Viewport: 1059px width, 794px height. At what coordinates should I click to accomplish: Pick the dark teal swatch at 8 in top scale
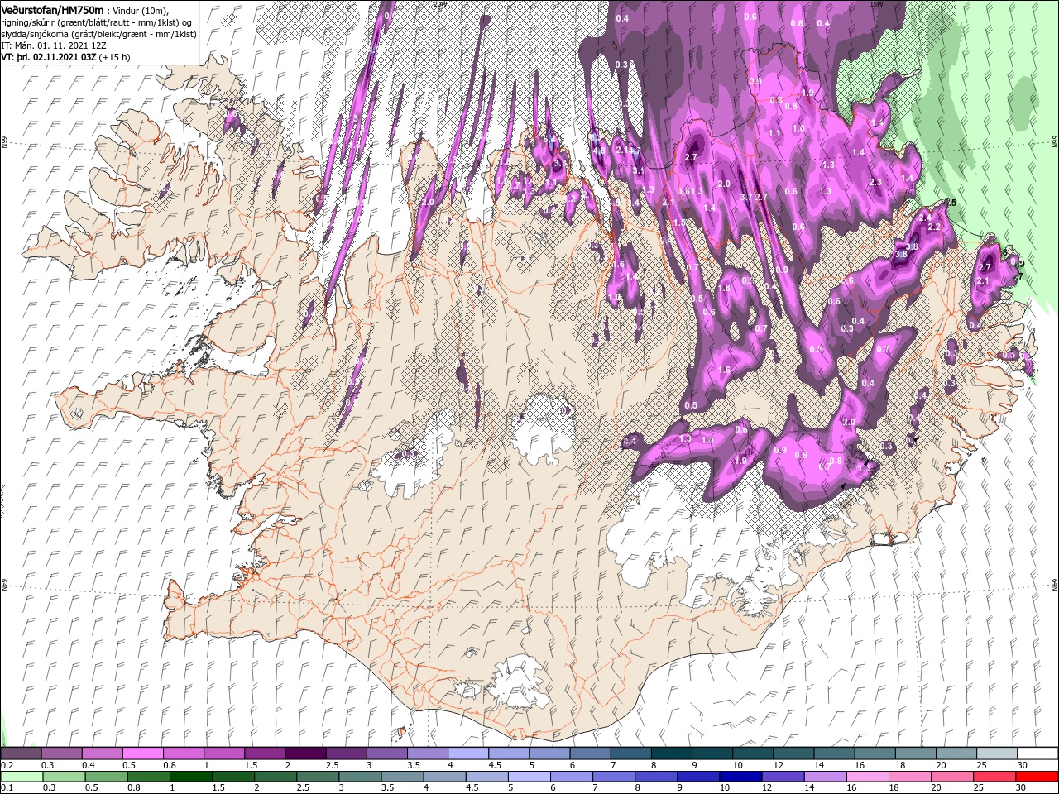pyautogui.click(x=672, y=753)
